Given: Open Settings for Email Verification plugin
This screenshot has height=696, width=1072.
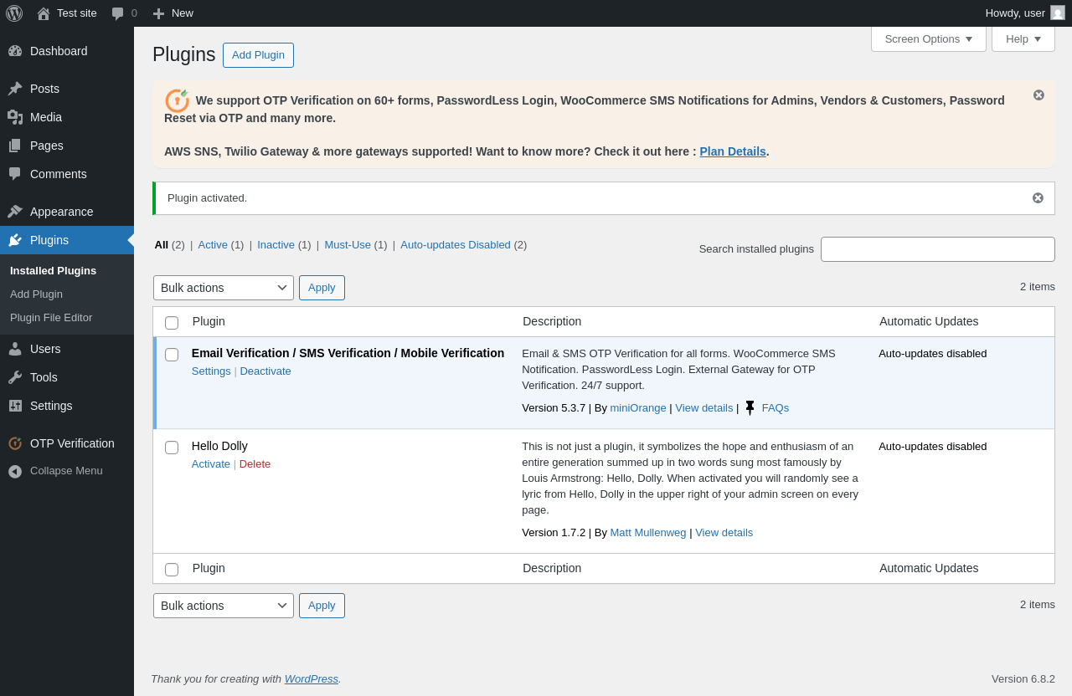Looking at the screenshot, I should [x=211, y=371].
